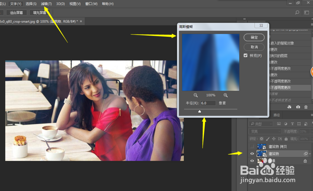
Task: Open the 视图(V) menu
Action: (x=75, y=4)
